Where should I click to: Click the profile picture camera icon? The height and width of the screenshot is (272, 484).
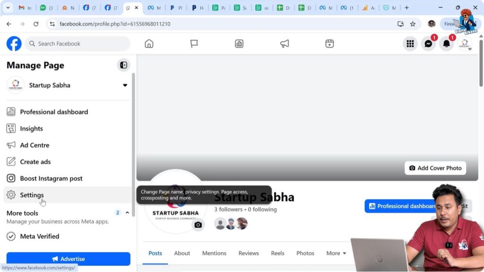coord(198,225)
